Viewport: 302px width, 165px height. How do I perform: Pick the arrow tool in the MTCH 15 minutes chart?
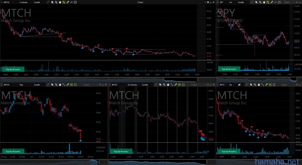click(176, 85)
